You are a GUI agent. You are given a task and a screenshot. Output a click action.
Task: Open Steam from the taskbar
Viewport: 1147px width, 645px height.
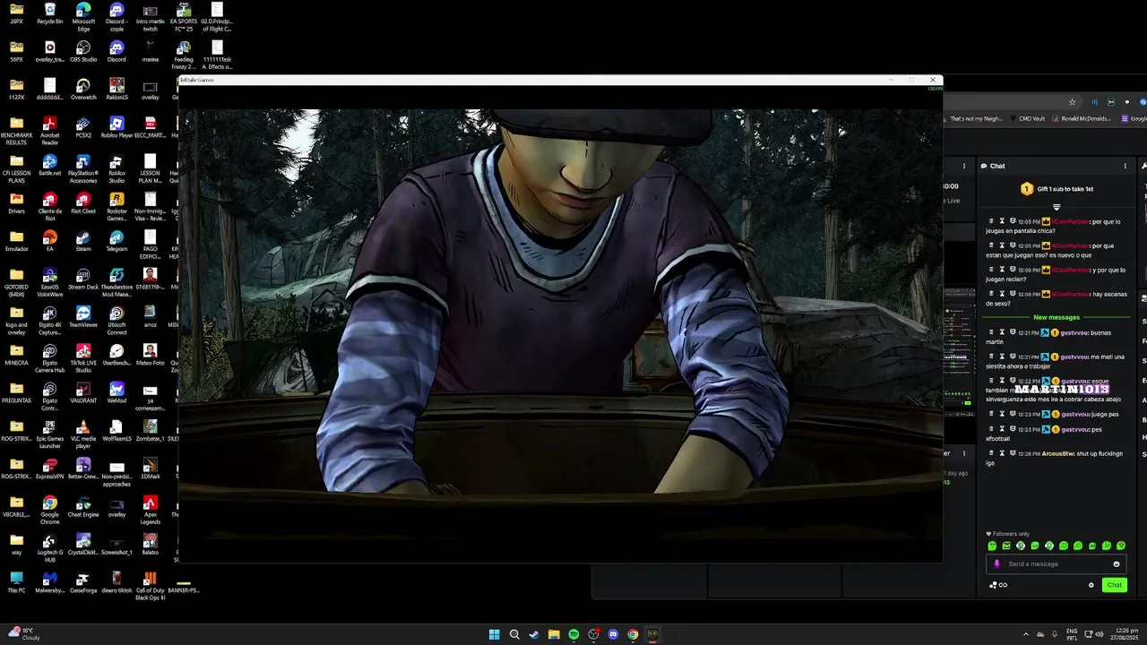[x=534, y=634]
